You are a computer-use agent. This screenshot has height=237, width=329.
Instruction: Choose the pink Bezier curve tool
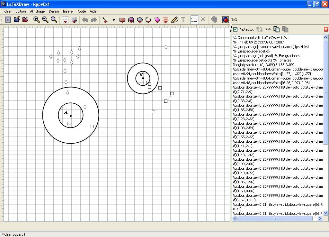pos(157,20)
